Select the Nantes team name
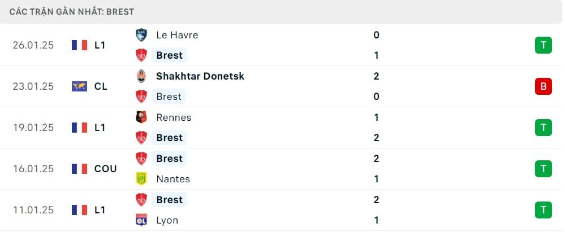 173,179
